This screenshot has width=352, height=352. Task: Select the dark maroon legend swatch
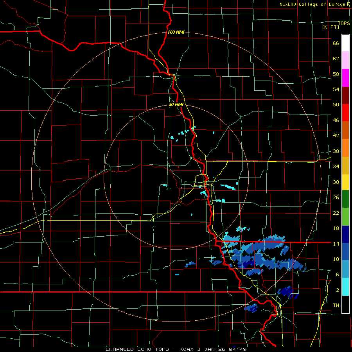click(345, 95)
